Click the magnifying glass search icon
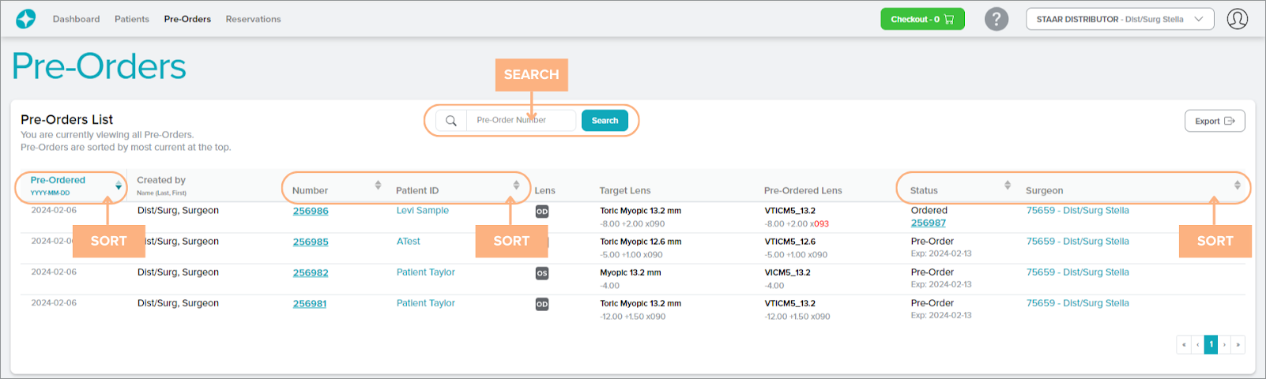The width and height of the screenshot is (1266, 379). 451,121
